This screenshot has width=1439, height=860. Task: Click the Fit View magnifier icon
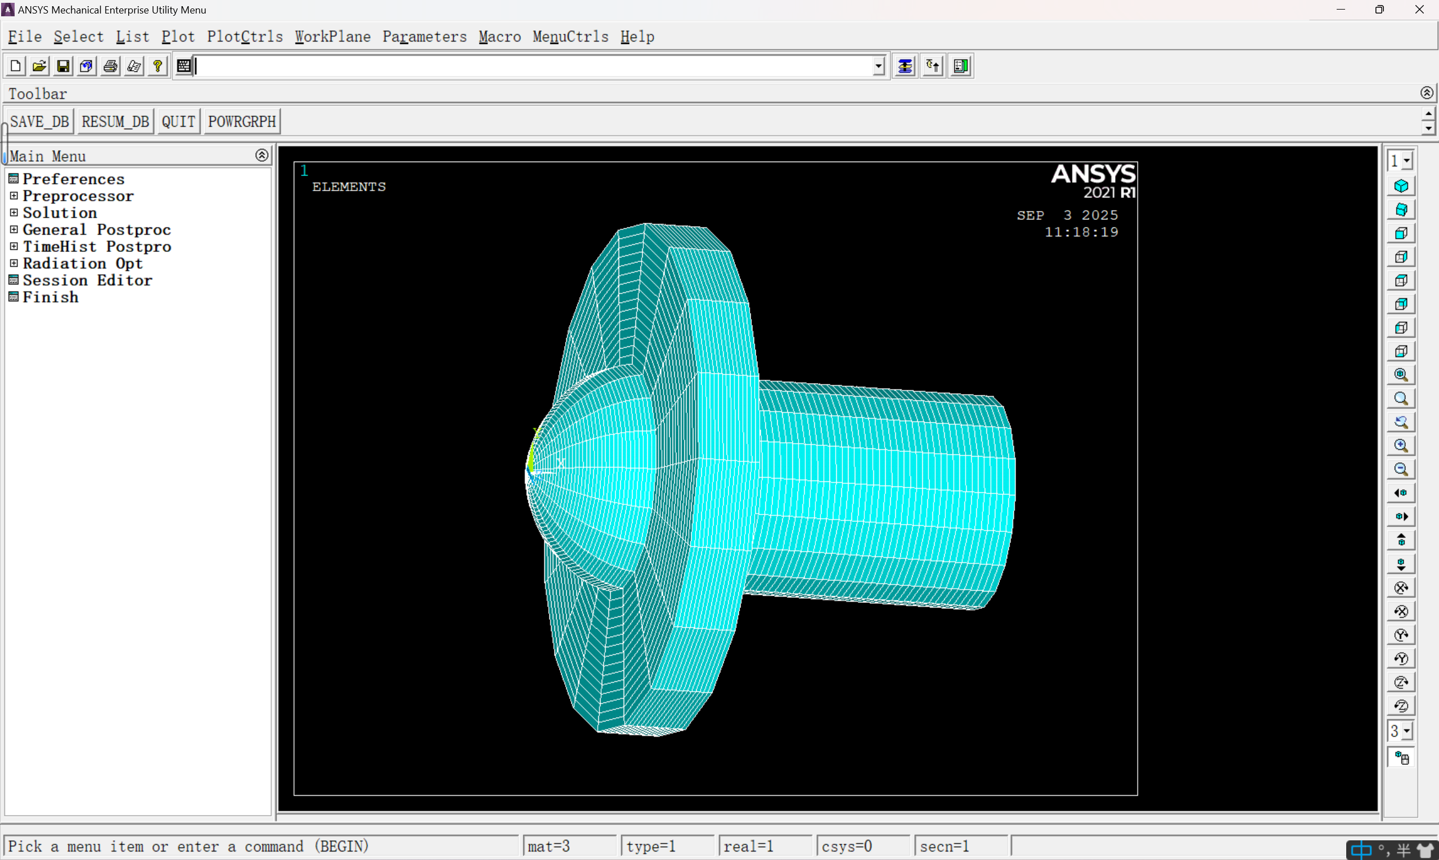click(1401, 375)
